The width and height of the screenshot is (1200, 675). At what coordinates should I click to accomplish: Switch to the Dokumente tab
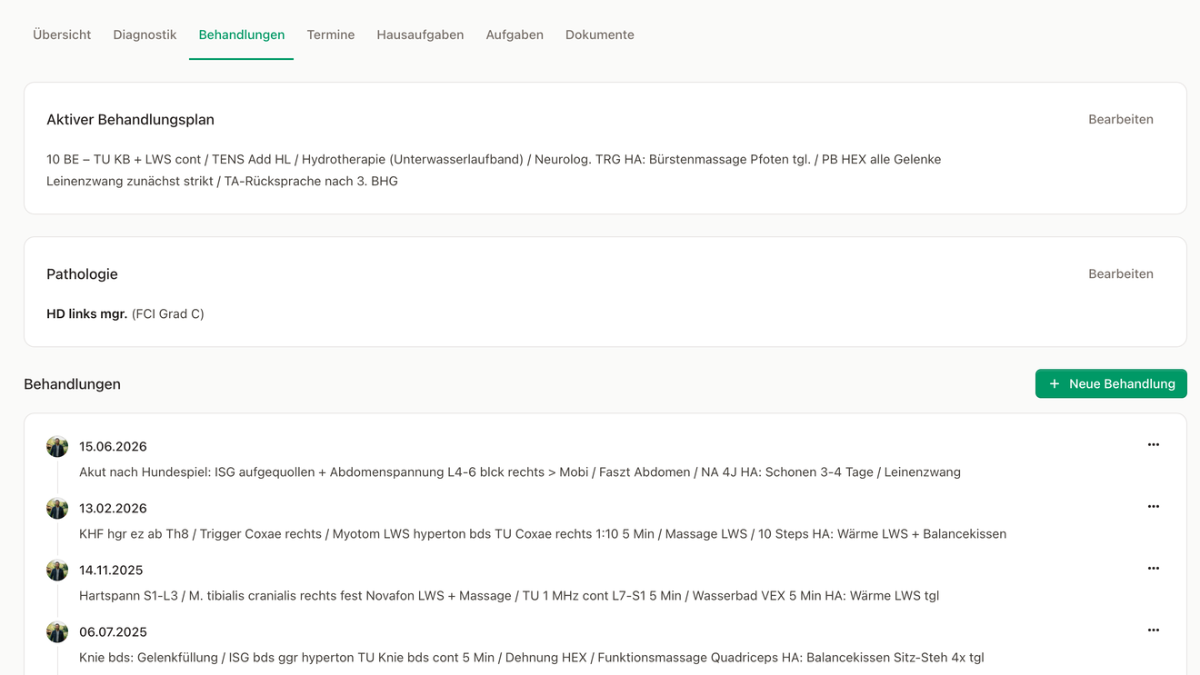point(600,35)
